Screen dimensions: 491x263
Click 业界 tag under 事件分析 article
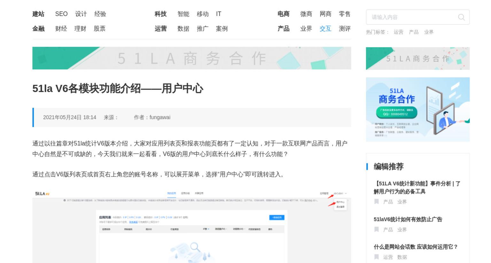pyautogui.click(x=402, y=202)
